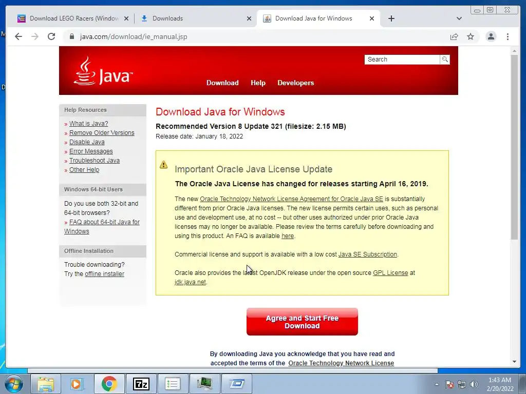Click the offline installer link

(x=104, y=274)
